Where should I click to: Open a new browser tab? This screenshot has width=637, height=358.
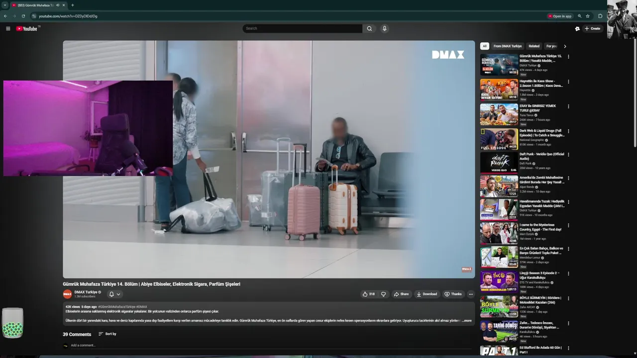click(73, 5)
